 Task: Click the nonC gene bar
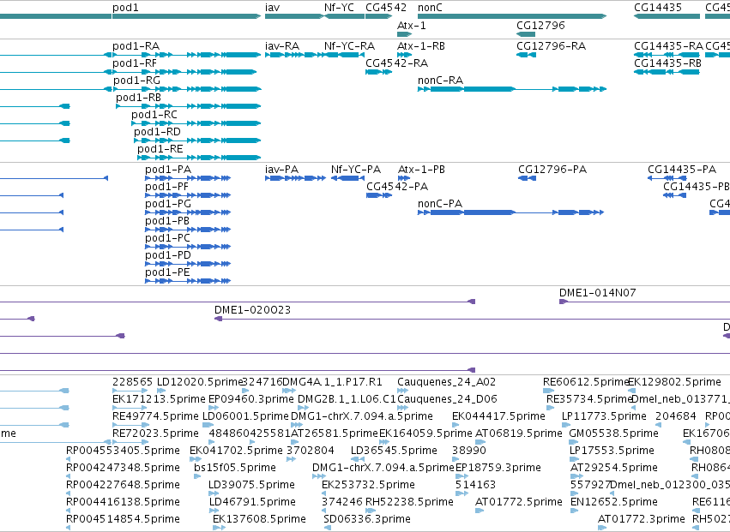coord(512,16)
